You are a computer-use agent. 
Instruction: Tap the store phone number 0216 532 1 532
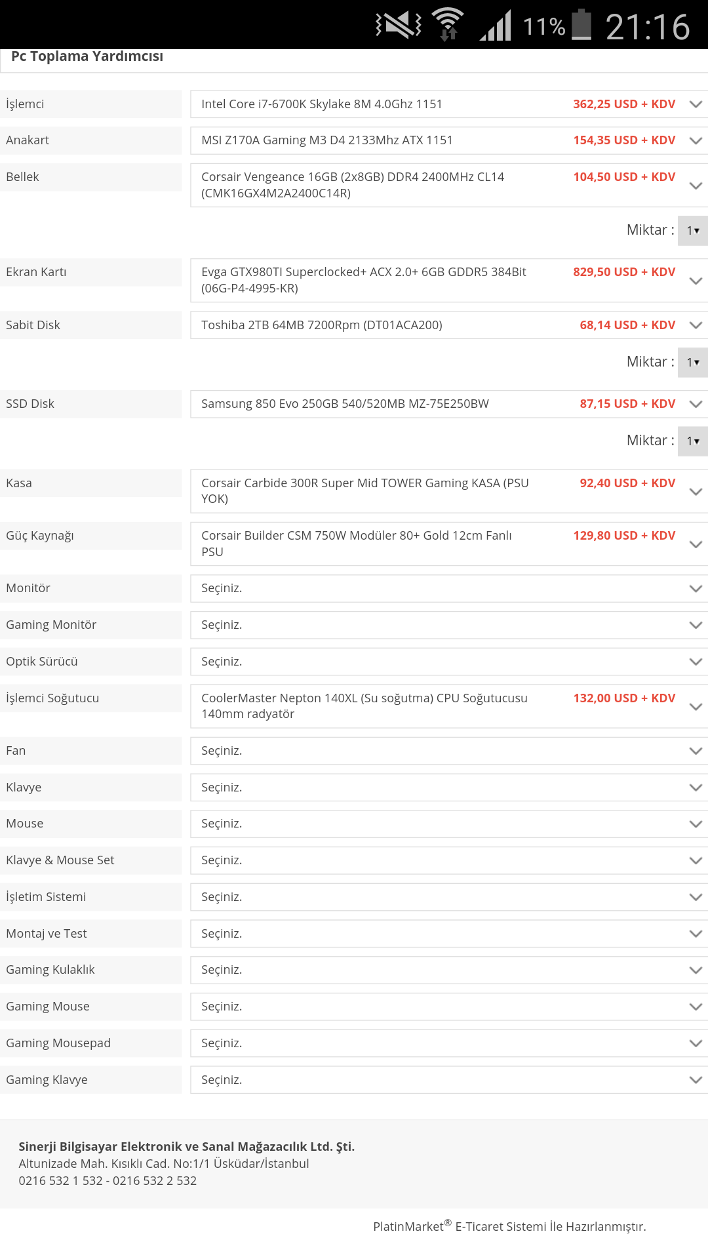(x=60, y=1181)
